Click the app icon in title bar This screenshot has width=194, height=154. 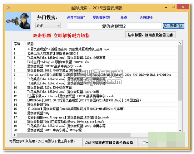8,8
